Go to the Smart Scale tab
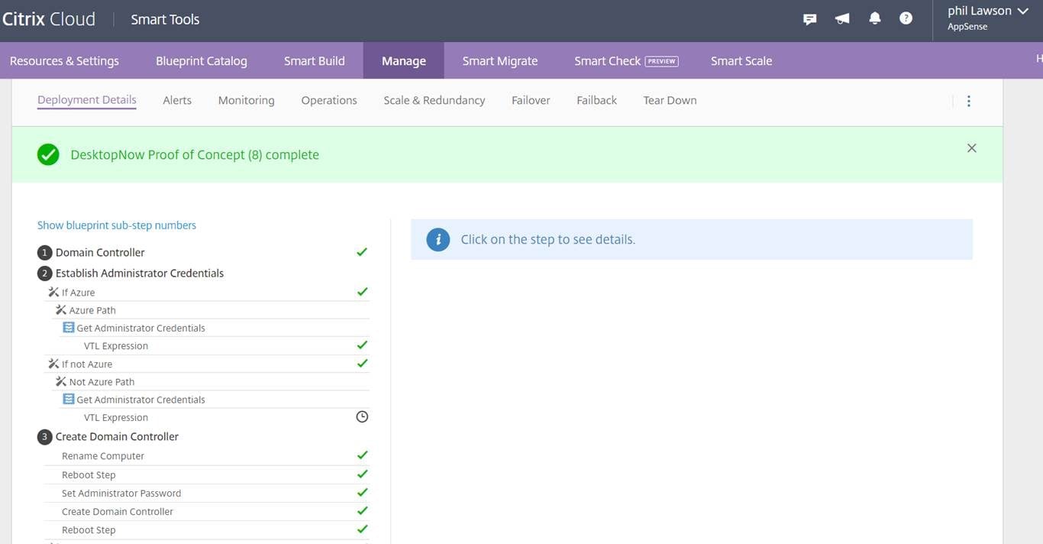Screen dimensions: 1043x544 (741, 61)
